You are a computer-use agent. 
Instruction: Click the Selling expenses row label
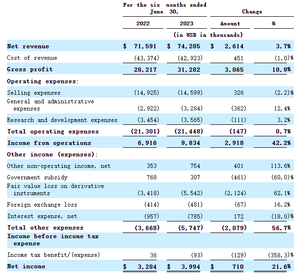[x=33, y=93]
